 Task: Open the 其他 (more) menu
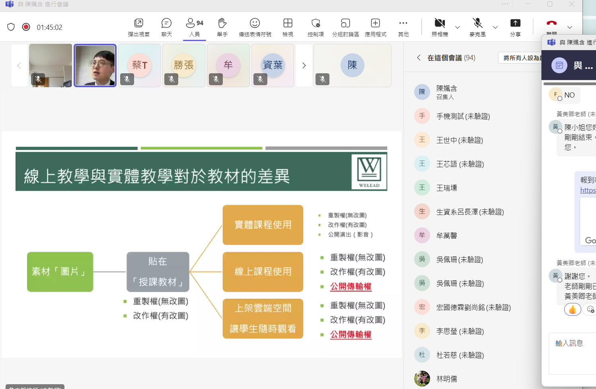click(x=403, y=23)
